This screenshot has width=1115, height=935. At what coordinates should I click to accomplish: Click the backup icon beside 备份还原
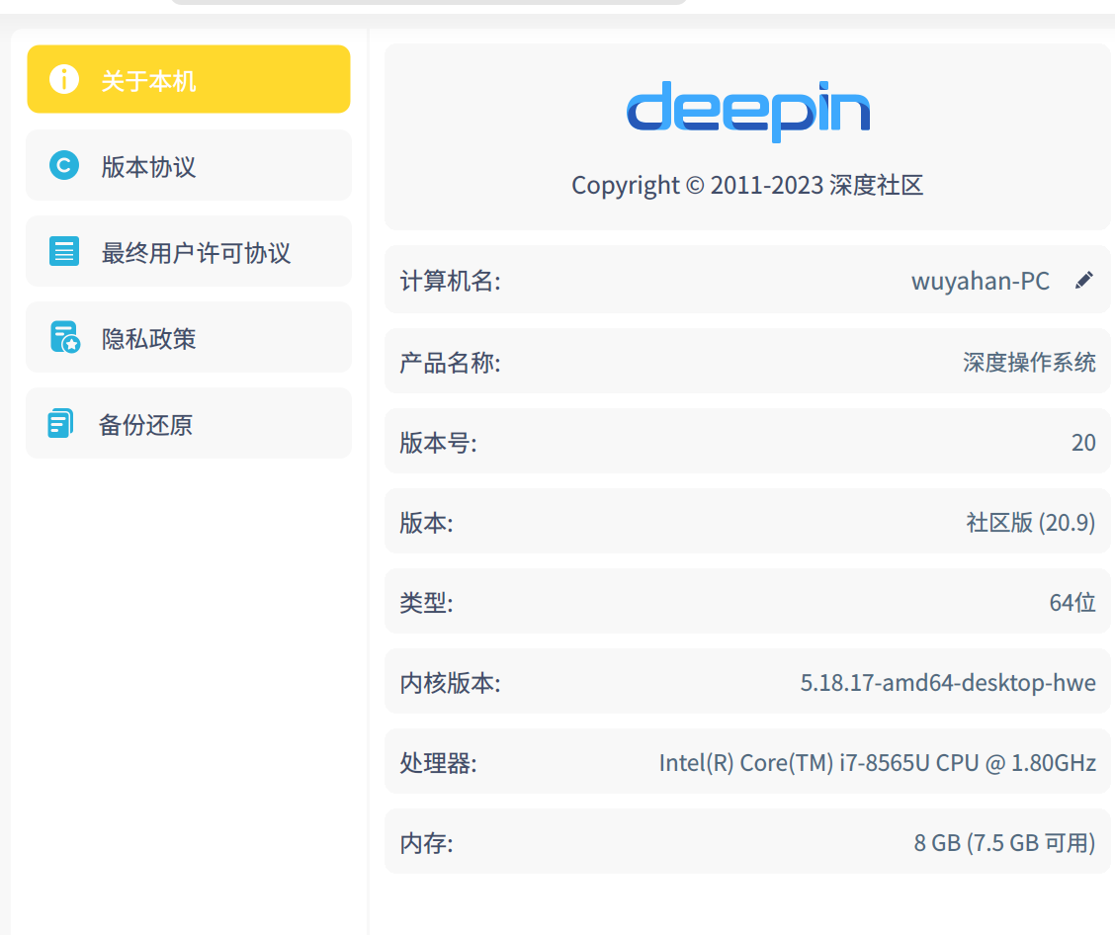point(60,423)
